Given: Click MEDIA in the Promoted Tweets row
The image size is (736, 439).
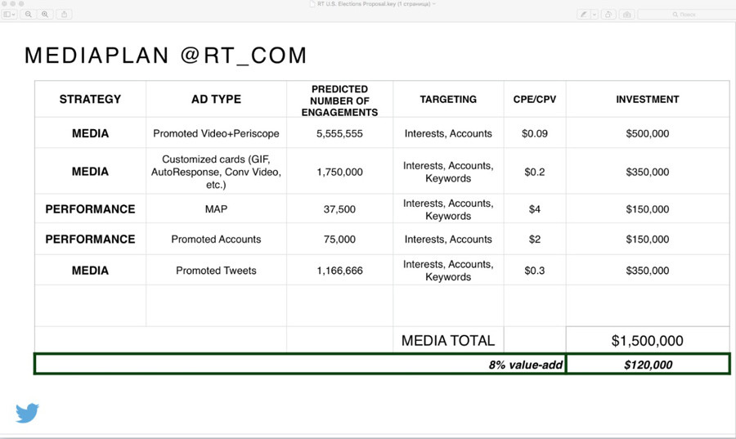Looking at the screenshot, I should tap(90, 271).
